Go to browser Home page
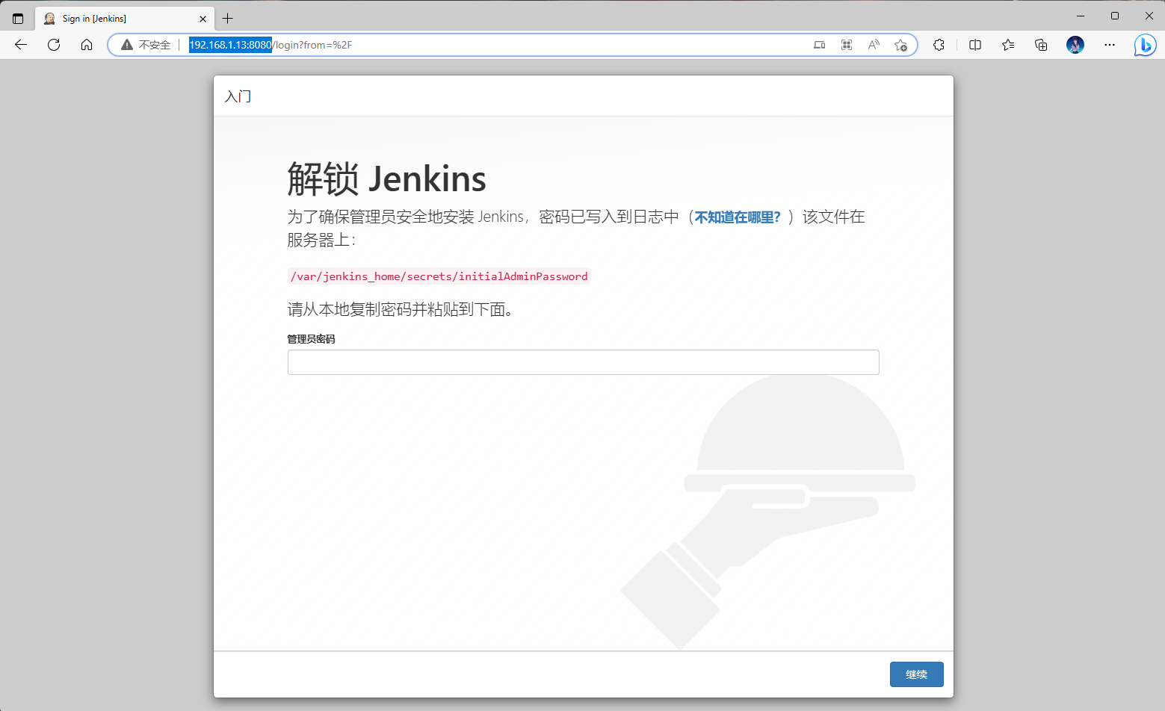This screenshot has height=711, width=1165. tap(87, 45)
